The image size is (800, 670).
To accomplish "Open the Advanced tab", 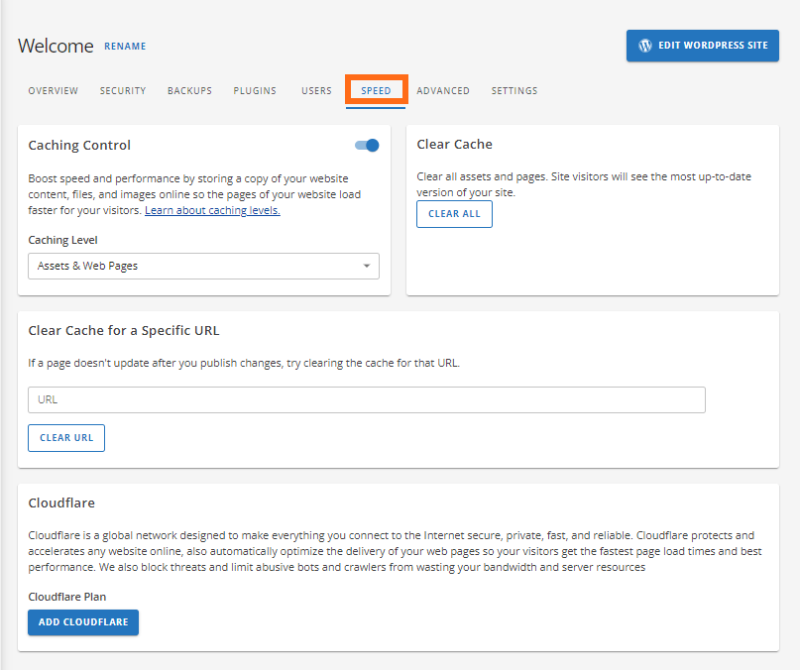I will pos(442,90).
